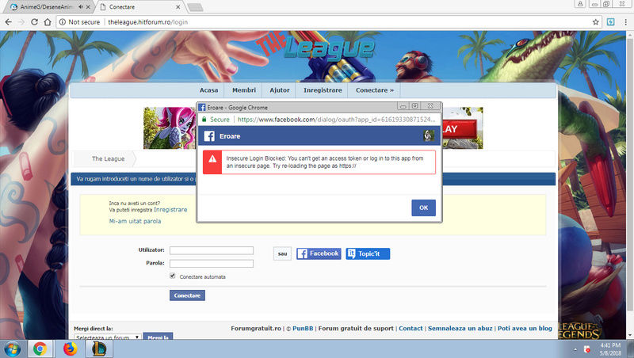Click the PunBB footer link
The image size is (634, 358).
pos(303,329)
